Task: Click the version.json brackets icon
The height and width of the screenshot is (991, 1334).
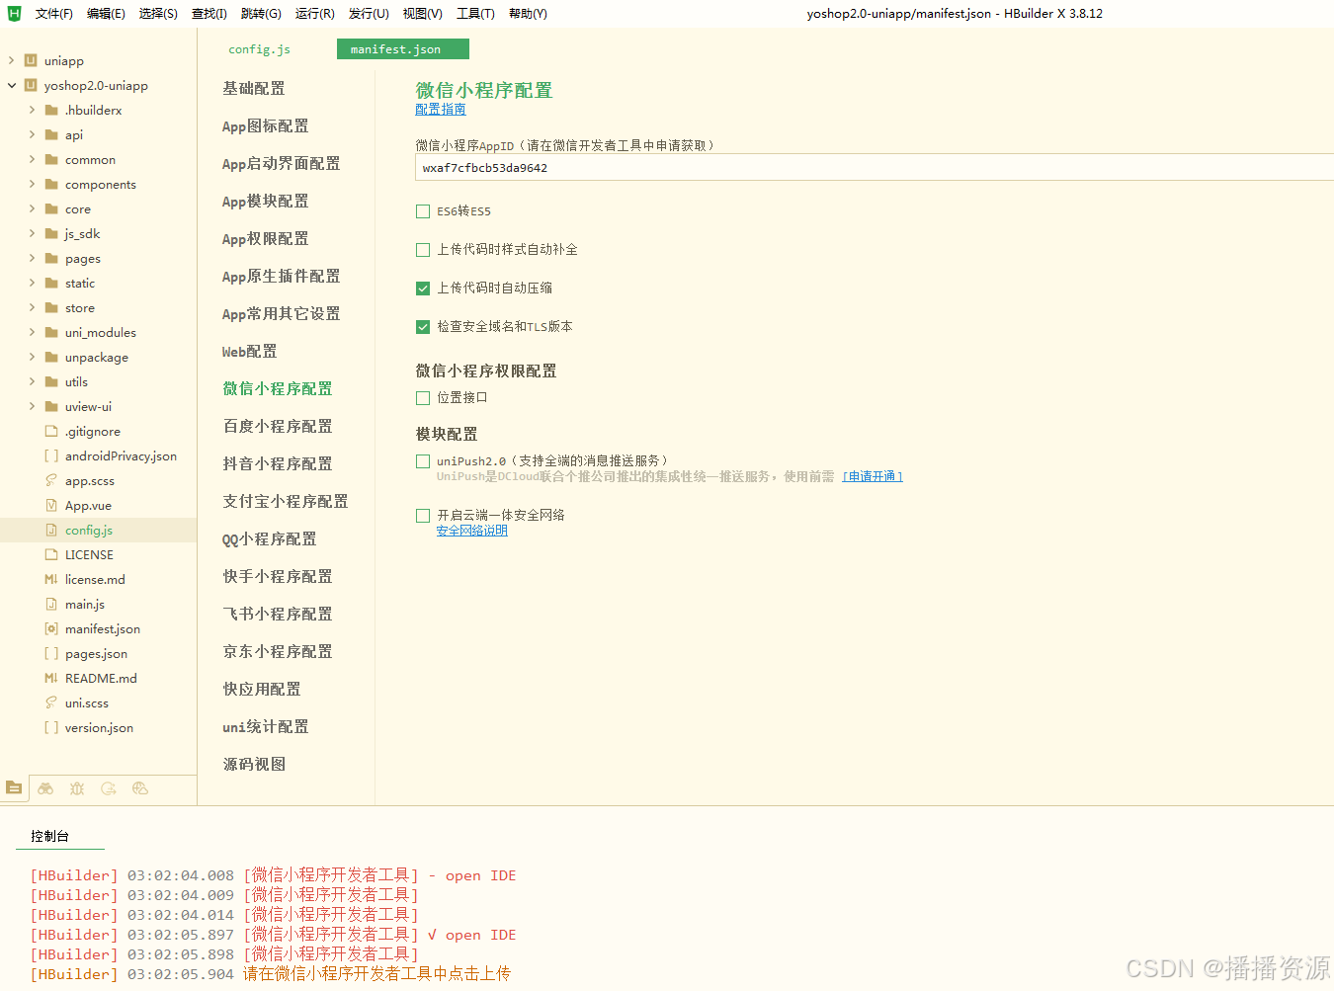Action: coord(51,727)
